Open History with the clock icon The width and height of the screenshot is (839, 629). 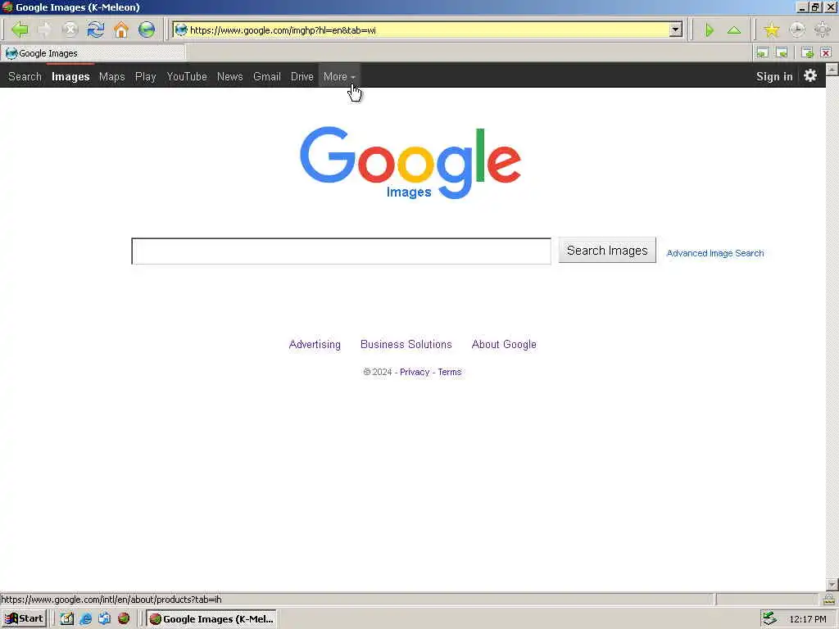[796, 30]
